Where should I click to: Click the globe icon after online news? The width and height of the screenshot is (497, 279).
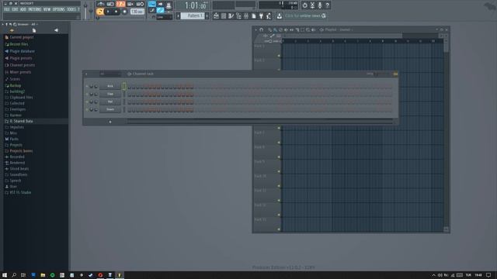click(x=324, y=15)
